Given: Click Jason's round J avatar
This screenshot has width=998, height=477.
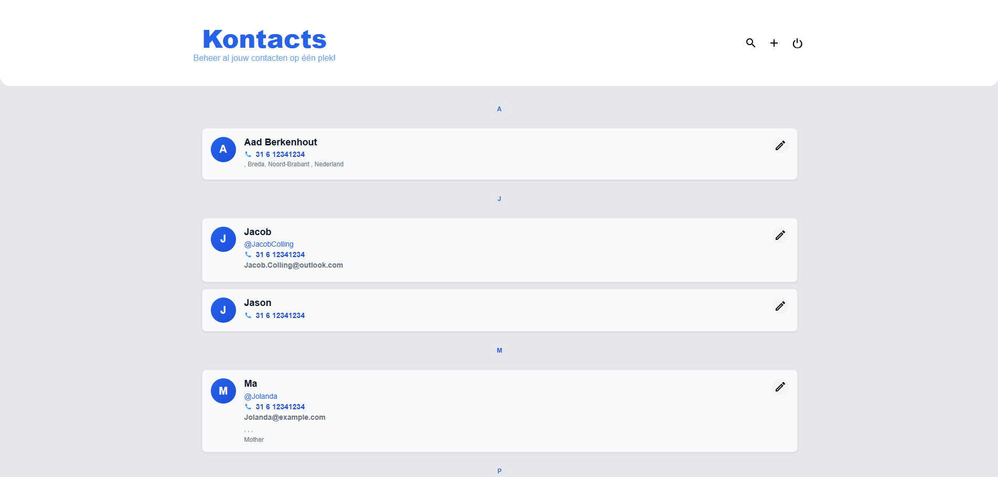Looking at the screenshot, I should pos(223,310).
